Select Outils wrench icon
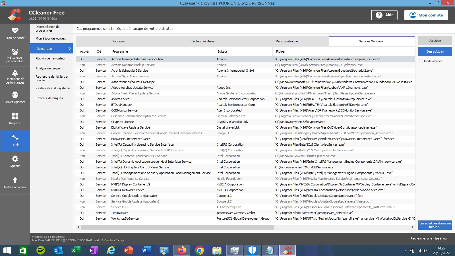Image resolution: width=455 pixels, height=256 pixels. [15, 138]
